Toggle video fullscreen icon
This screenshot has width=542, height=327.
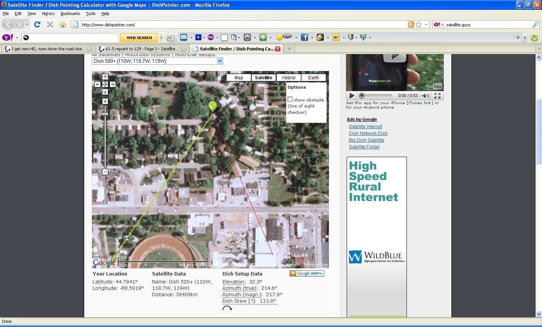pyautogui.click(x=437, y=95)
